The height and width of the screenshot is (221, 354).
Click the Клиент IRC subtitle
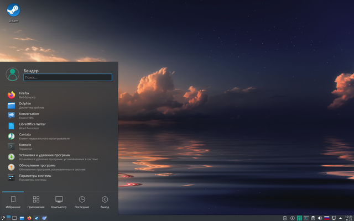point(26,118)
